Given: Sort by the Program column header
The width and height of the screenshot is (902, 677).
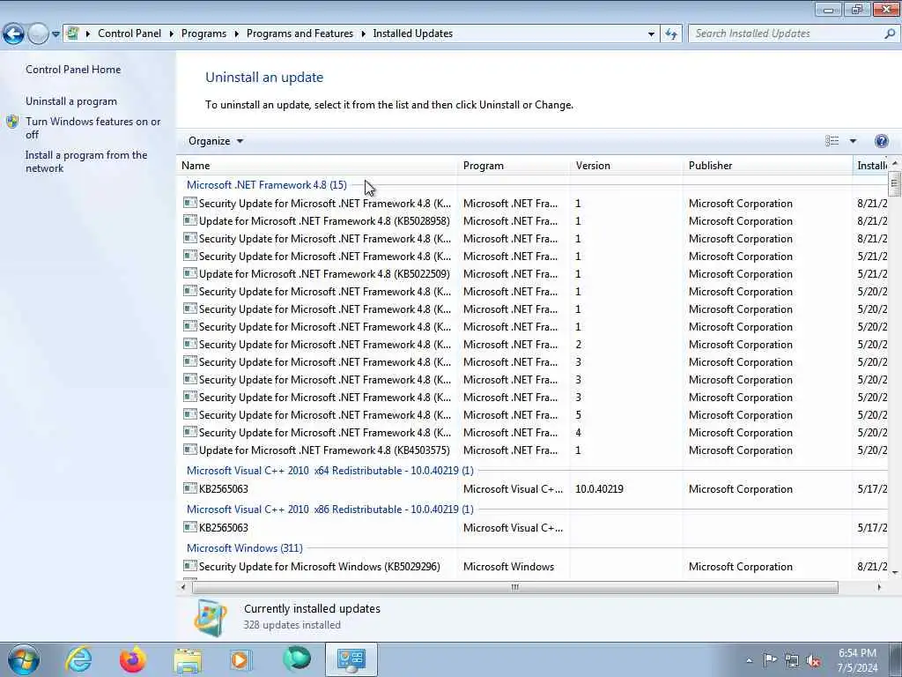Looking at the screenshot, I should (514, 165).
